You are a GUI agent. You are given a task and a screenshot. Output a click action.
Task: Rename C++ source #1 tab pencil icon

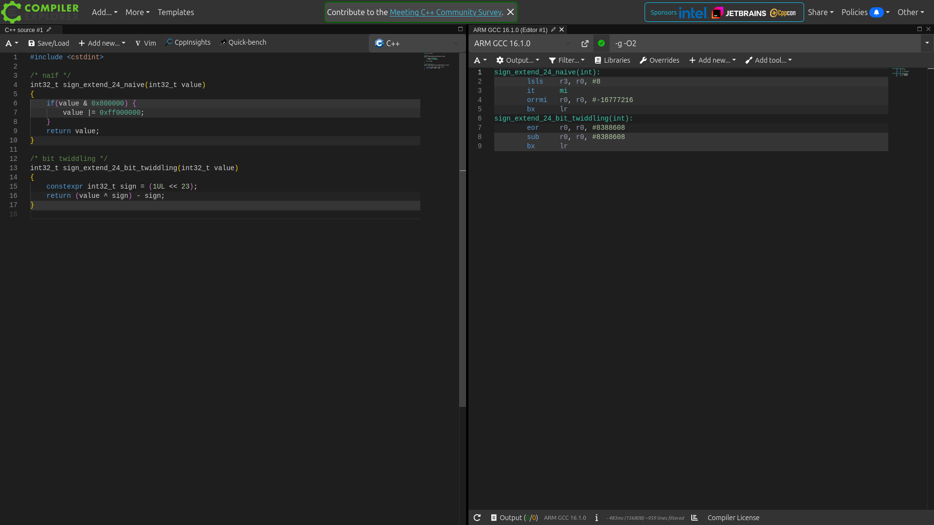49,30
